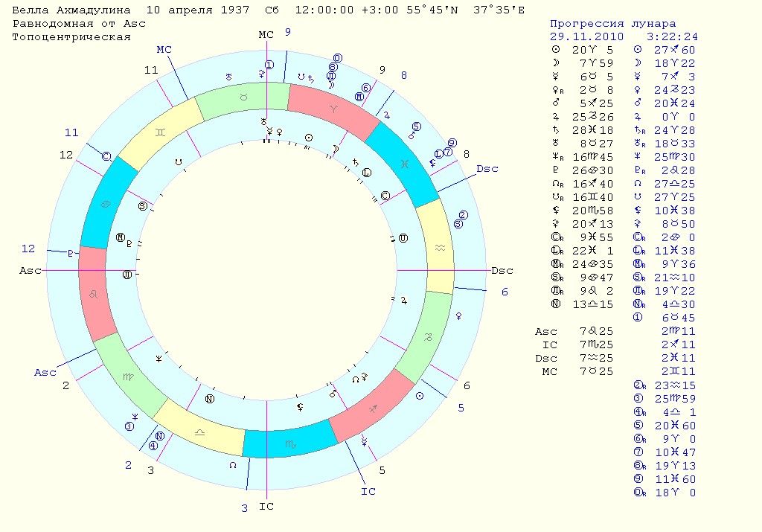Click the black Dsc label beside the chart
This screenshot has height=532, width=762.
pyautogui.click(x=502, y=271)
